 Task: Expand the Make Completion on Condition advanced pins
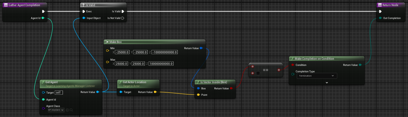[327, 83]
